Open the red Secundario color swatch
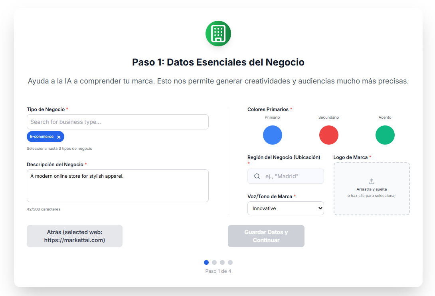This screenshot has height=296, width=435. [x=328, y=135]
